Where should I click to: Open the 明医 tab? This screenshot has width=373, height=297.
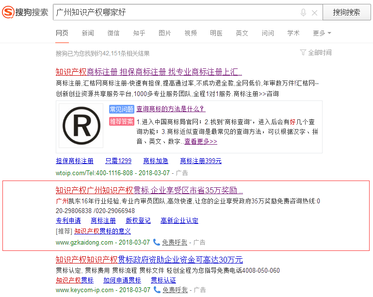pos(216,33)
